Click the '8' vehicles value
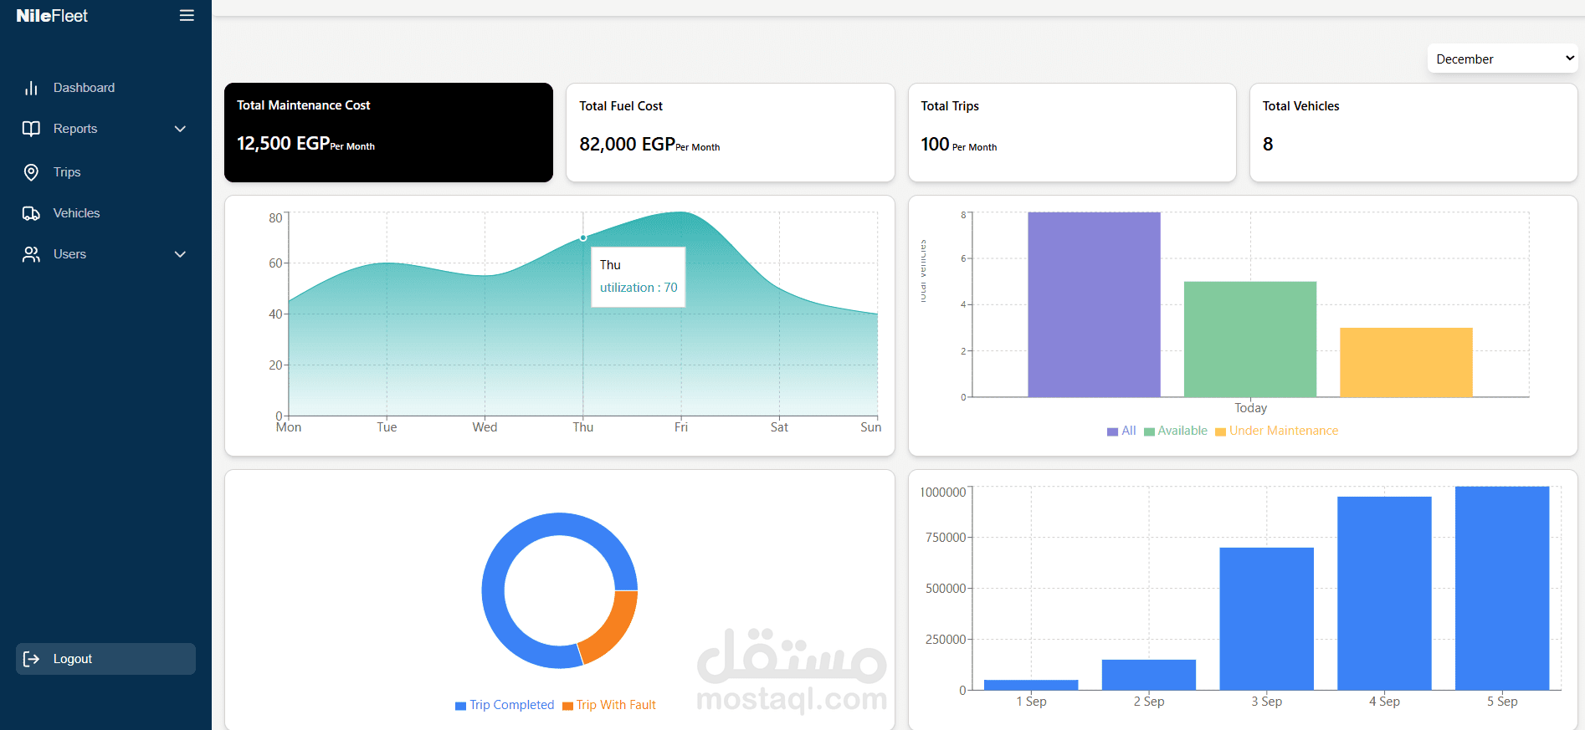 1268,144
